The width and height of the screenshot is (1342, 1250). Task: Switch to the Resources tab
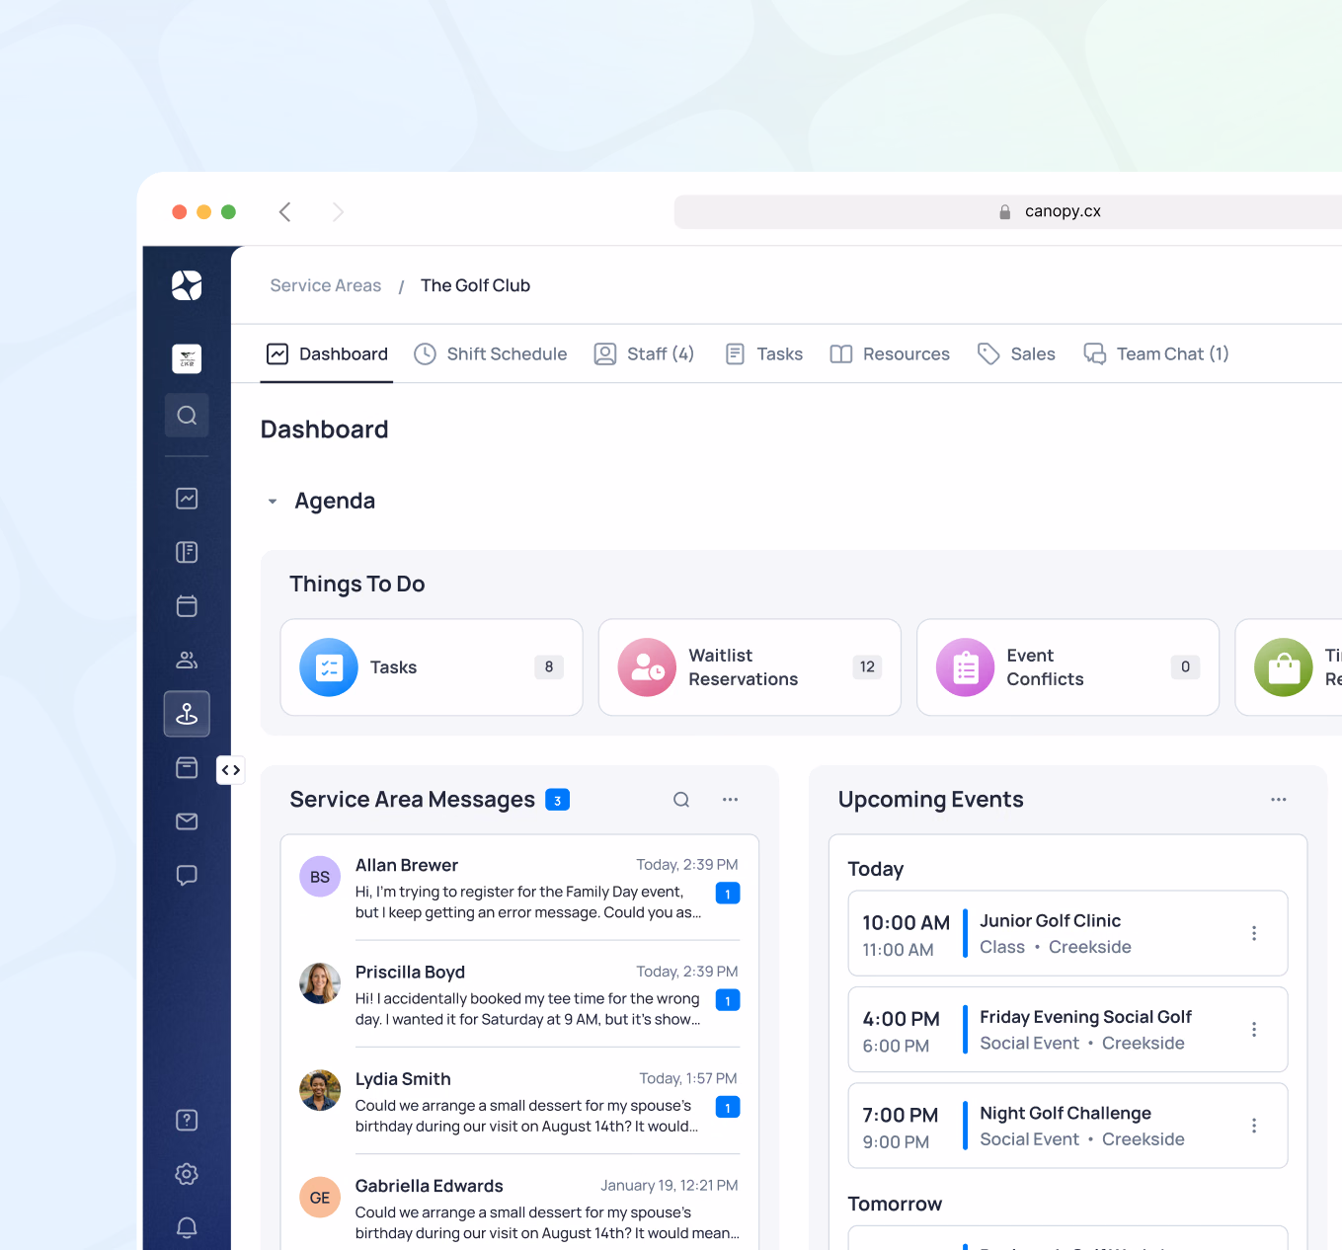pyautogui.click(x=890, y=354)
